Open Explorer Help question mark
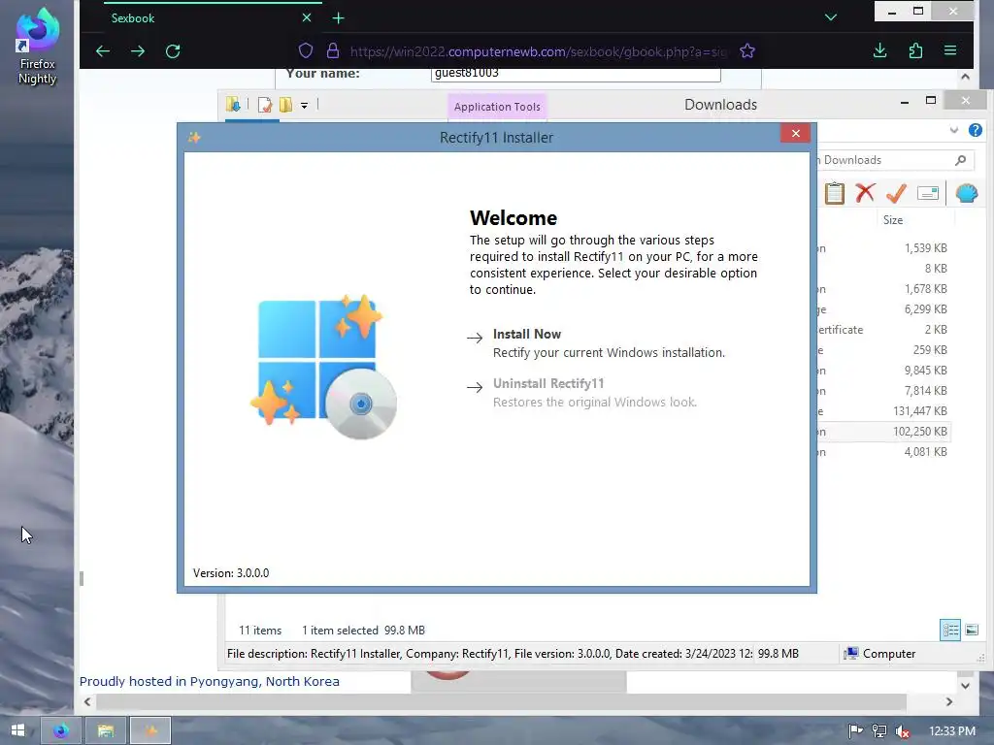The image size is (994, 745). coord(975,130)
